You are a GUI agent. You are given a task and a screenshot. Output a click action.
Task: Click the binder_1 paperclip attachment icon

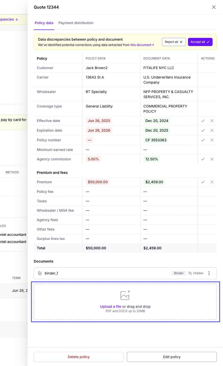tap(40, 273)
